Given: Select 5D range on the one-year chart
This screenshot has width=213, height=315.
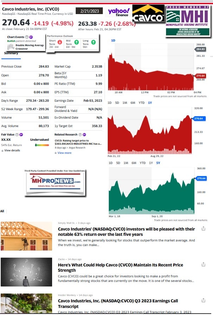Looking at the screenshot, I should coord(117,103).
